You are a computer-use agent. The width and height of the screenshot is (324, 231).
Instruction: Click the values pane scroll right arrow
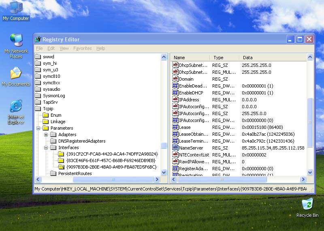(x=303, y=179)
